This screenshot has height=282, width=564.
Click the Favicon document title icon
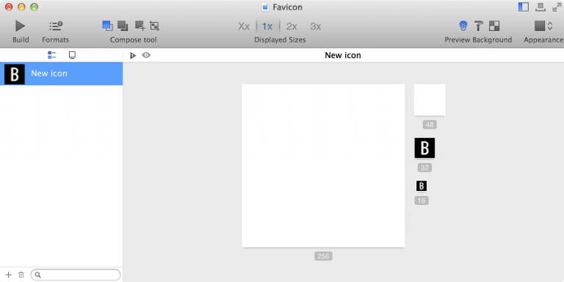[x=265, y=7]
